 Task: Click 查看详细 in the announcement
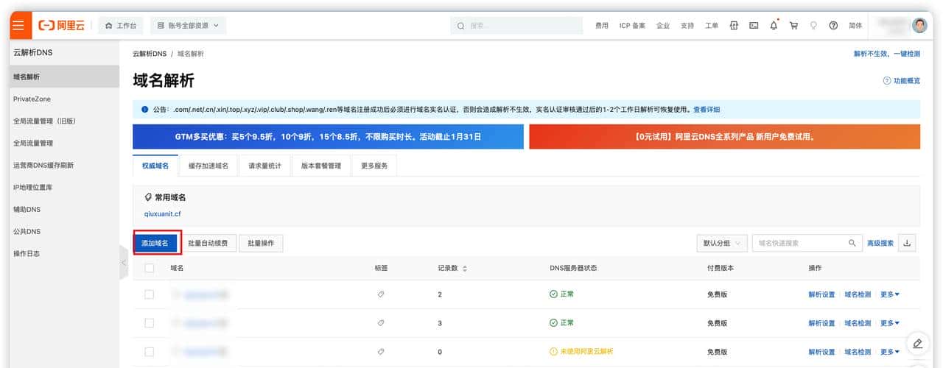[707, 110]
